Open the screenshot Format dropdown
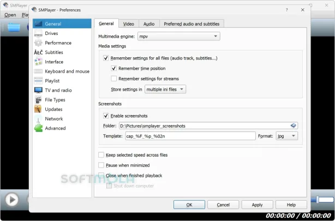 coord(287,136)
